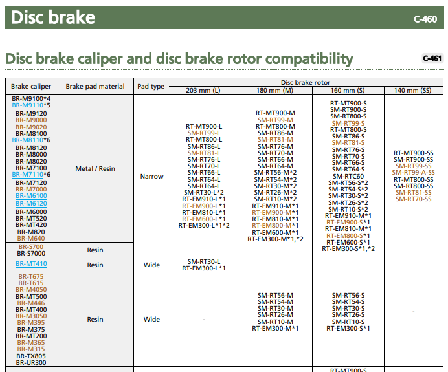Select BR-MT200 caliper entry

(31, 336)
